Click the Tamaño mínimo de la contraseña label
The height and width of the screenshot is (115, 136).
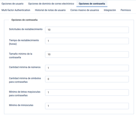pyautogui.click(x=21, y=56)
